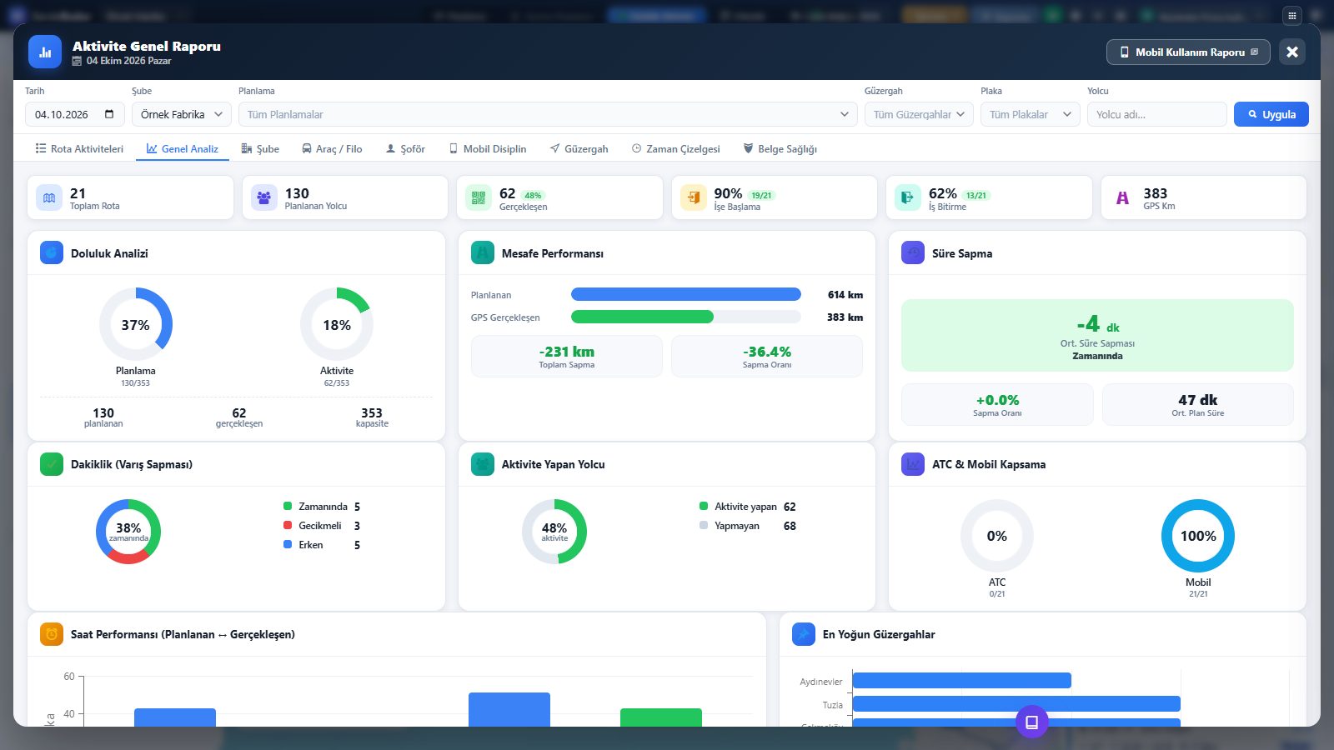Click the ATC & Mobil Kapsama icon

913,464
